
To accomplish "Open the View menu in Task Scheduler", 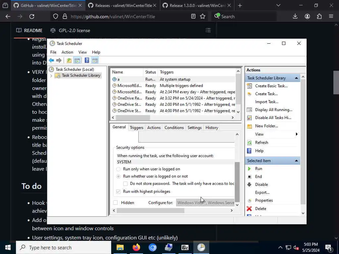I will 82,52.
